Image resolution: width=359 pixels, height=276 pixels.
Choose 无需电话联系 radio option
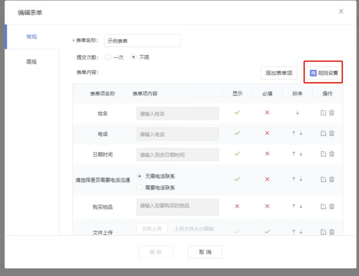pyautogui.click(x=139, y=176)
